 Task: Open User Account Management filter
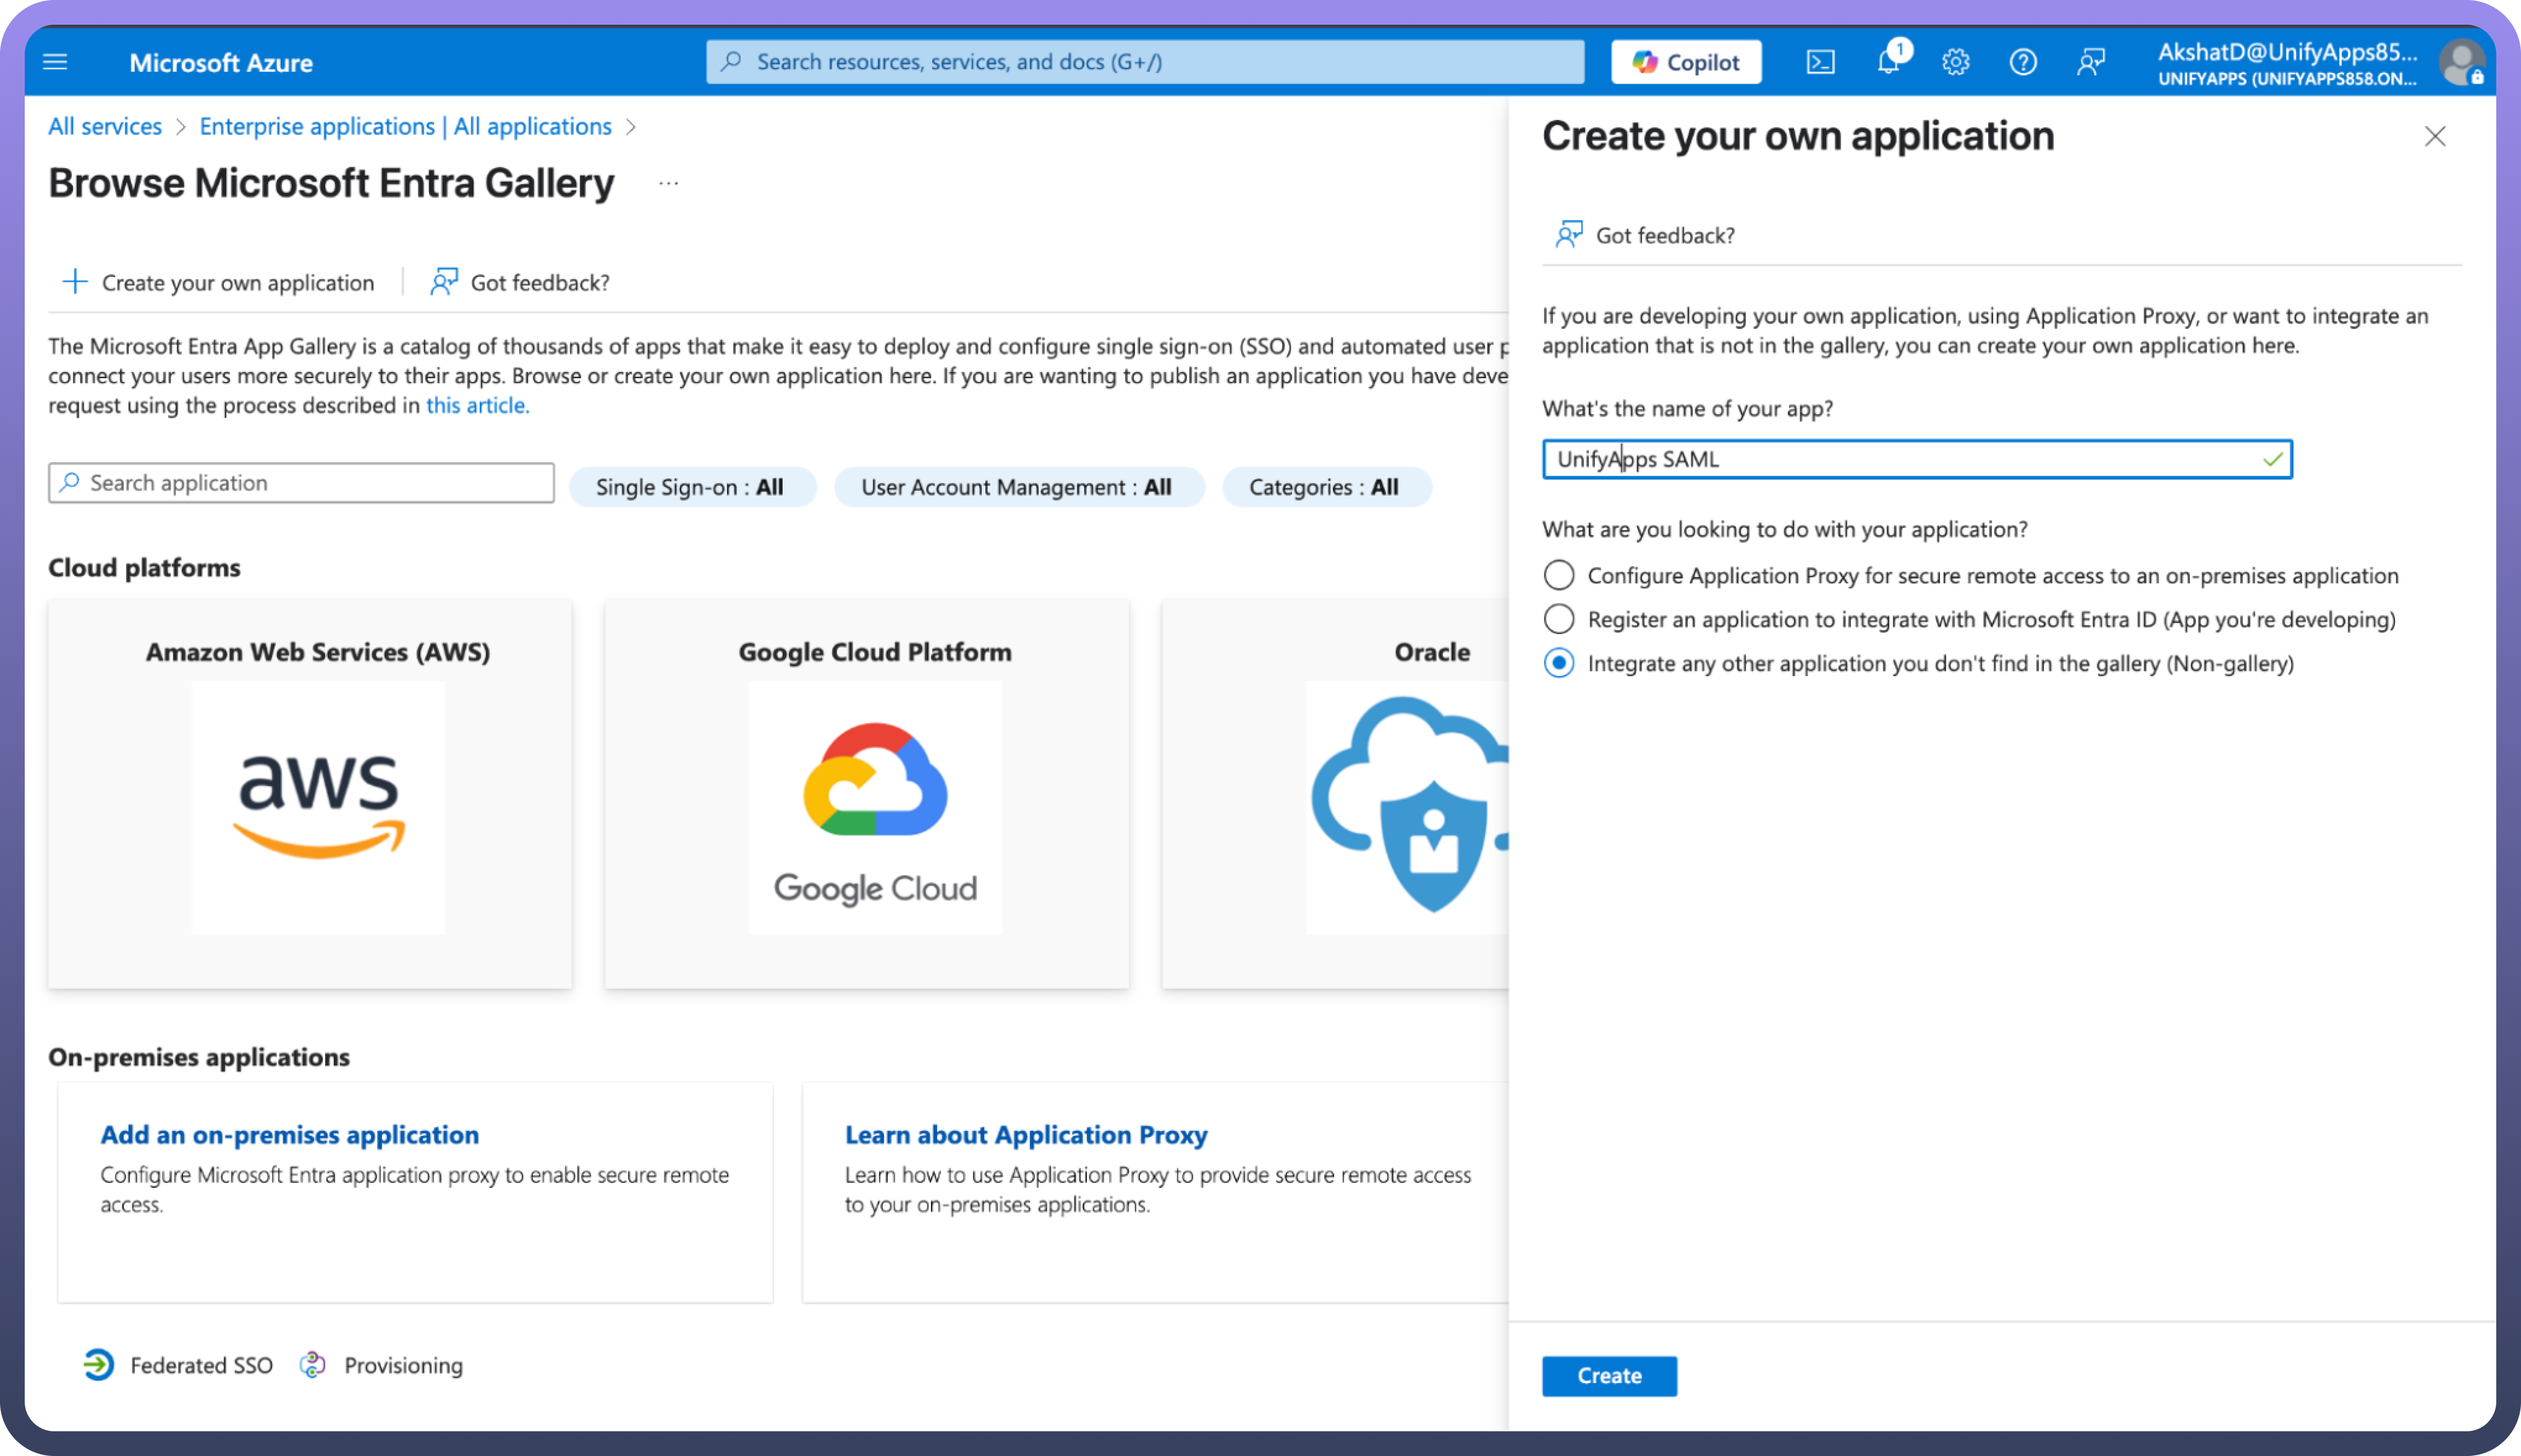click(x=1017, y=487)
